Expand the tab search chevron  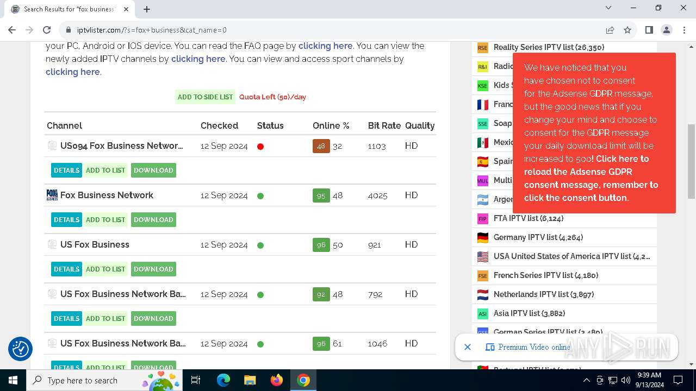tap(608, 8)
